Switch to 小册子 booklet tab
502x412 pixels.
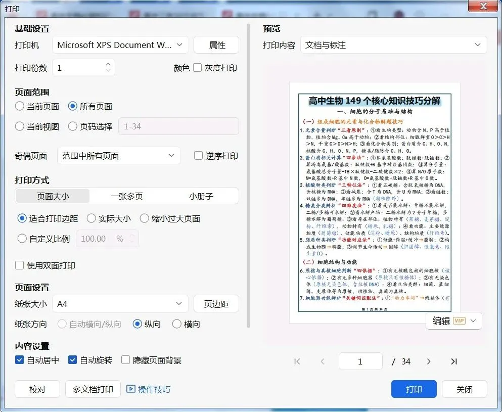(x=201, y=196)
